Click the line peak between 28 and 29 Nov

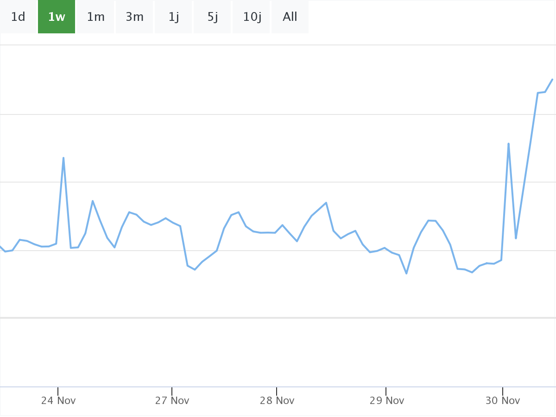(x=326, y=202)
